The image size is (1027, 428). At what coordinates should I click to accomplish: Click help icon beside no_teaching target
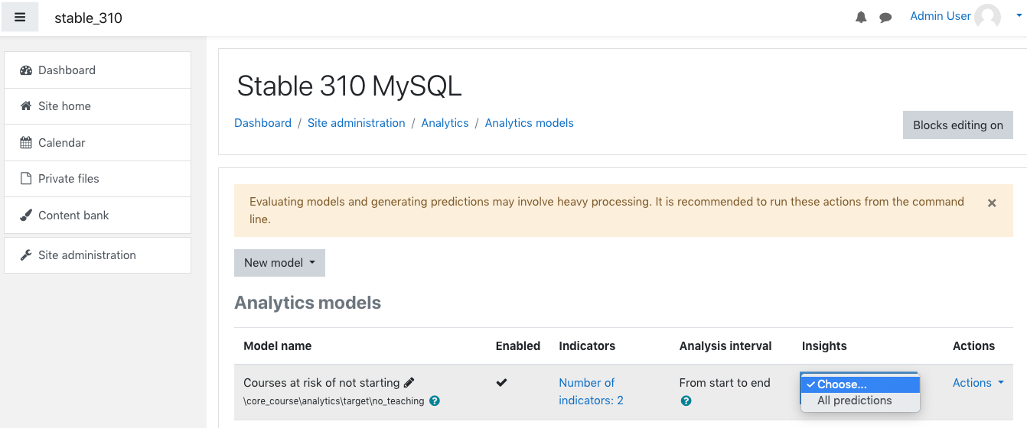435,400
